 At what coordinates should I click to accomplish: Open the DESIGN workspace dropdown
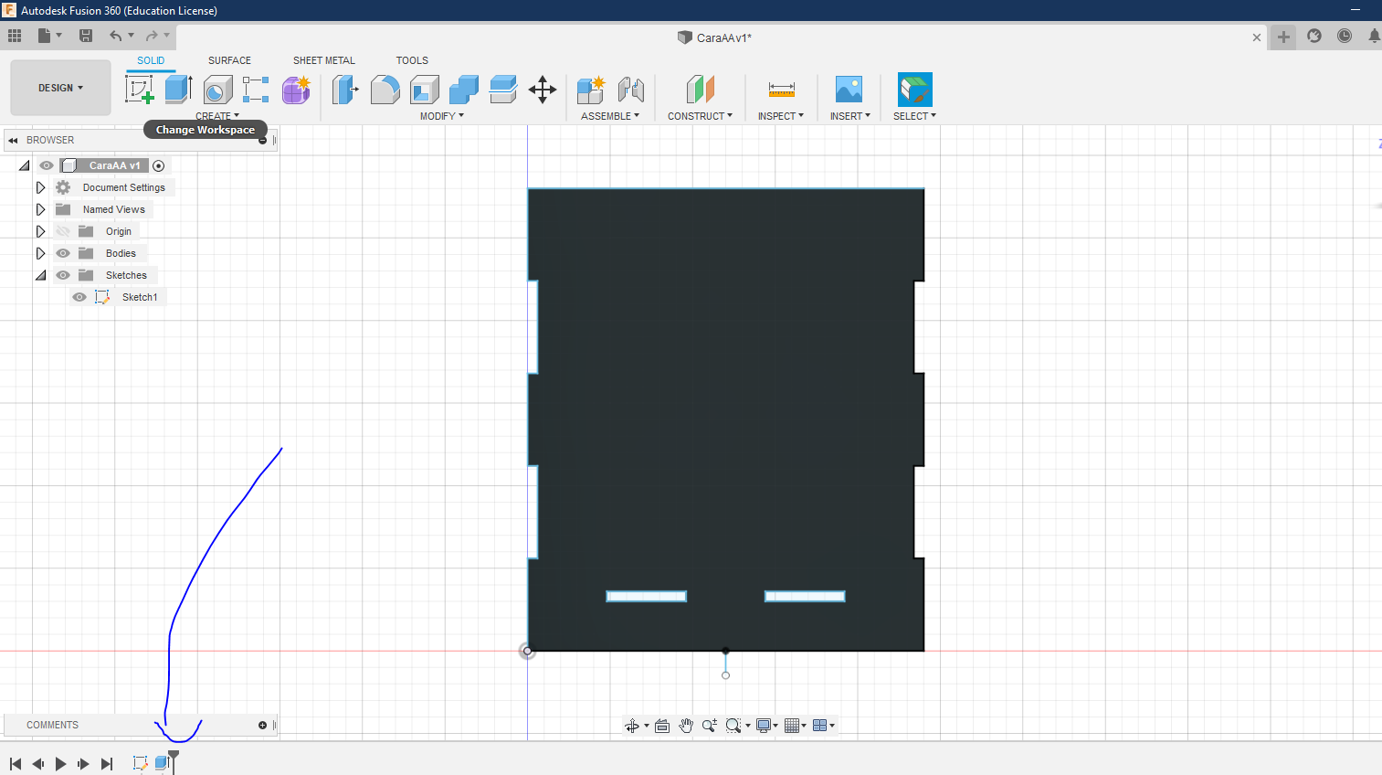tap(60, 88)
